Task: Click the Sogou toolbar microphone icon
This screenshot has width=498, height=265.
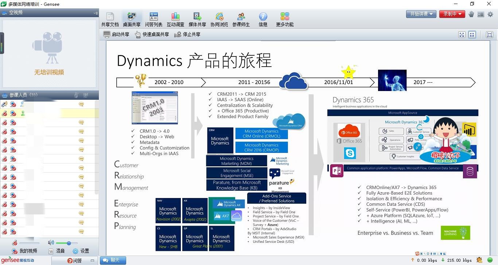Action: click(432, 254)
